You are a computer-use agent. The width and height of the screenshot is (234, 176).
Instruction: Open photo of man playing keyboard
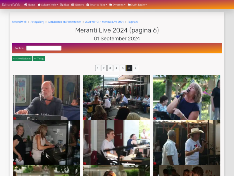(47, 97)
